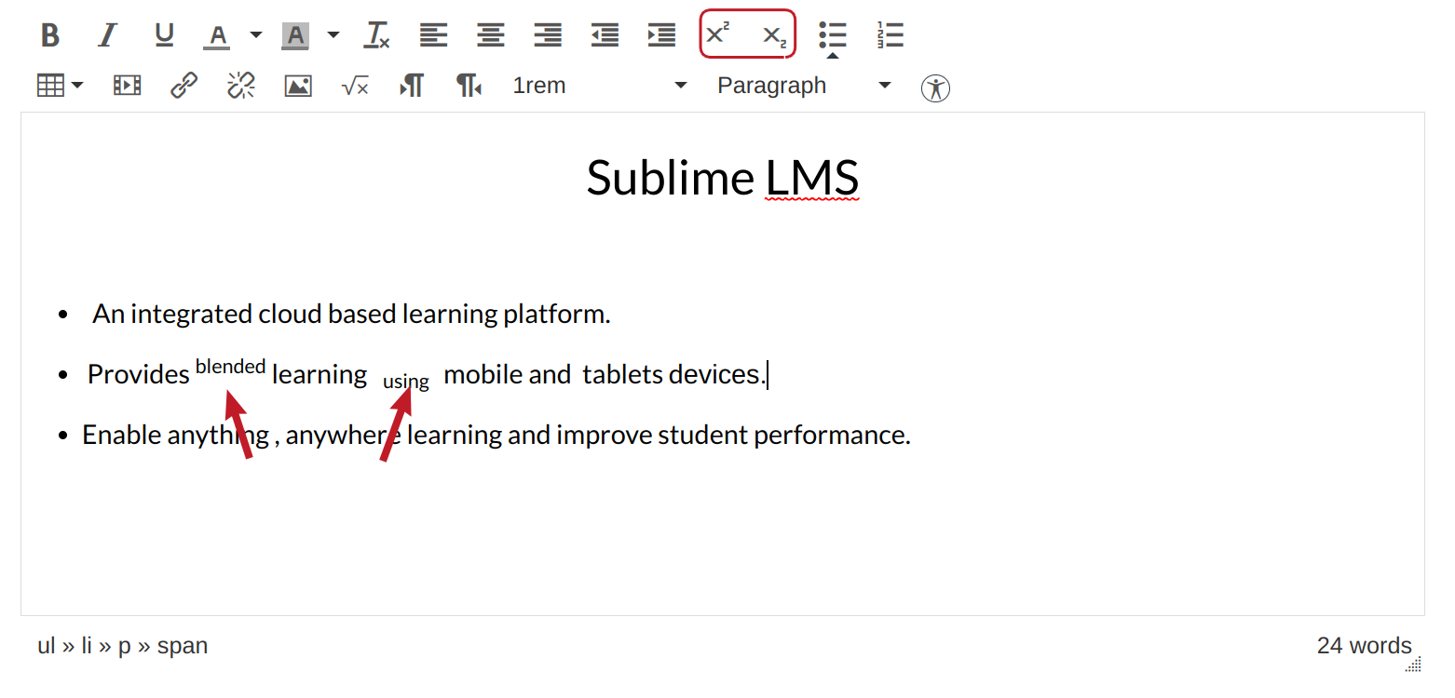Toggle bold formatting
This screenshot has height=698, width=1455.
coord(50,34)
